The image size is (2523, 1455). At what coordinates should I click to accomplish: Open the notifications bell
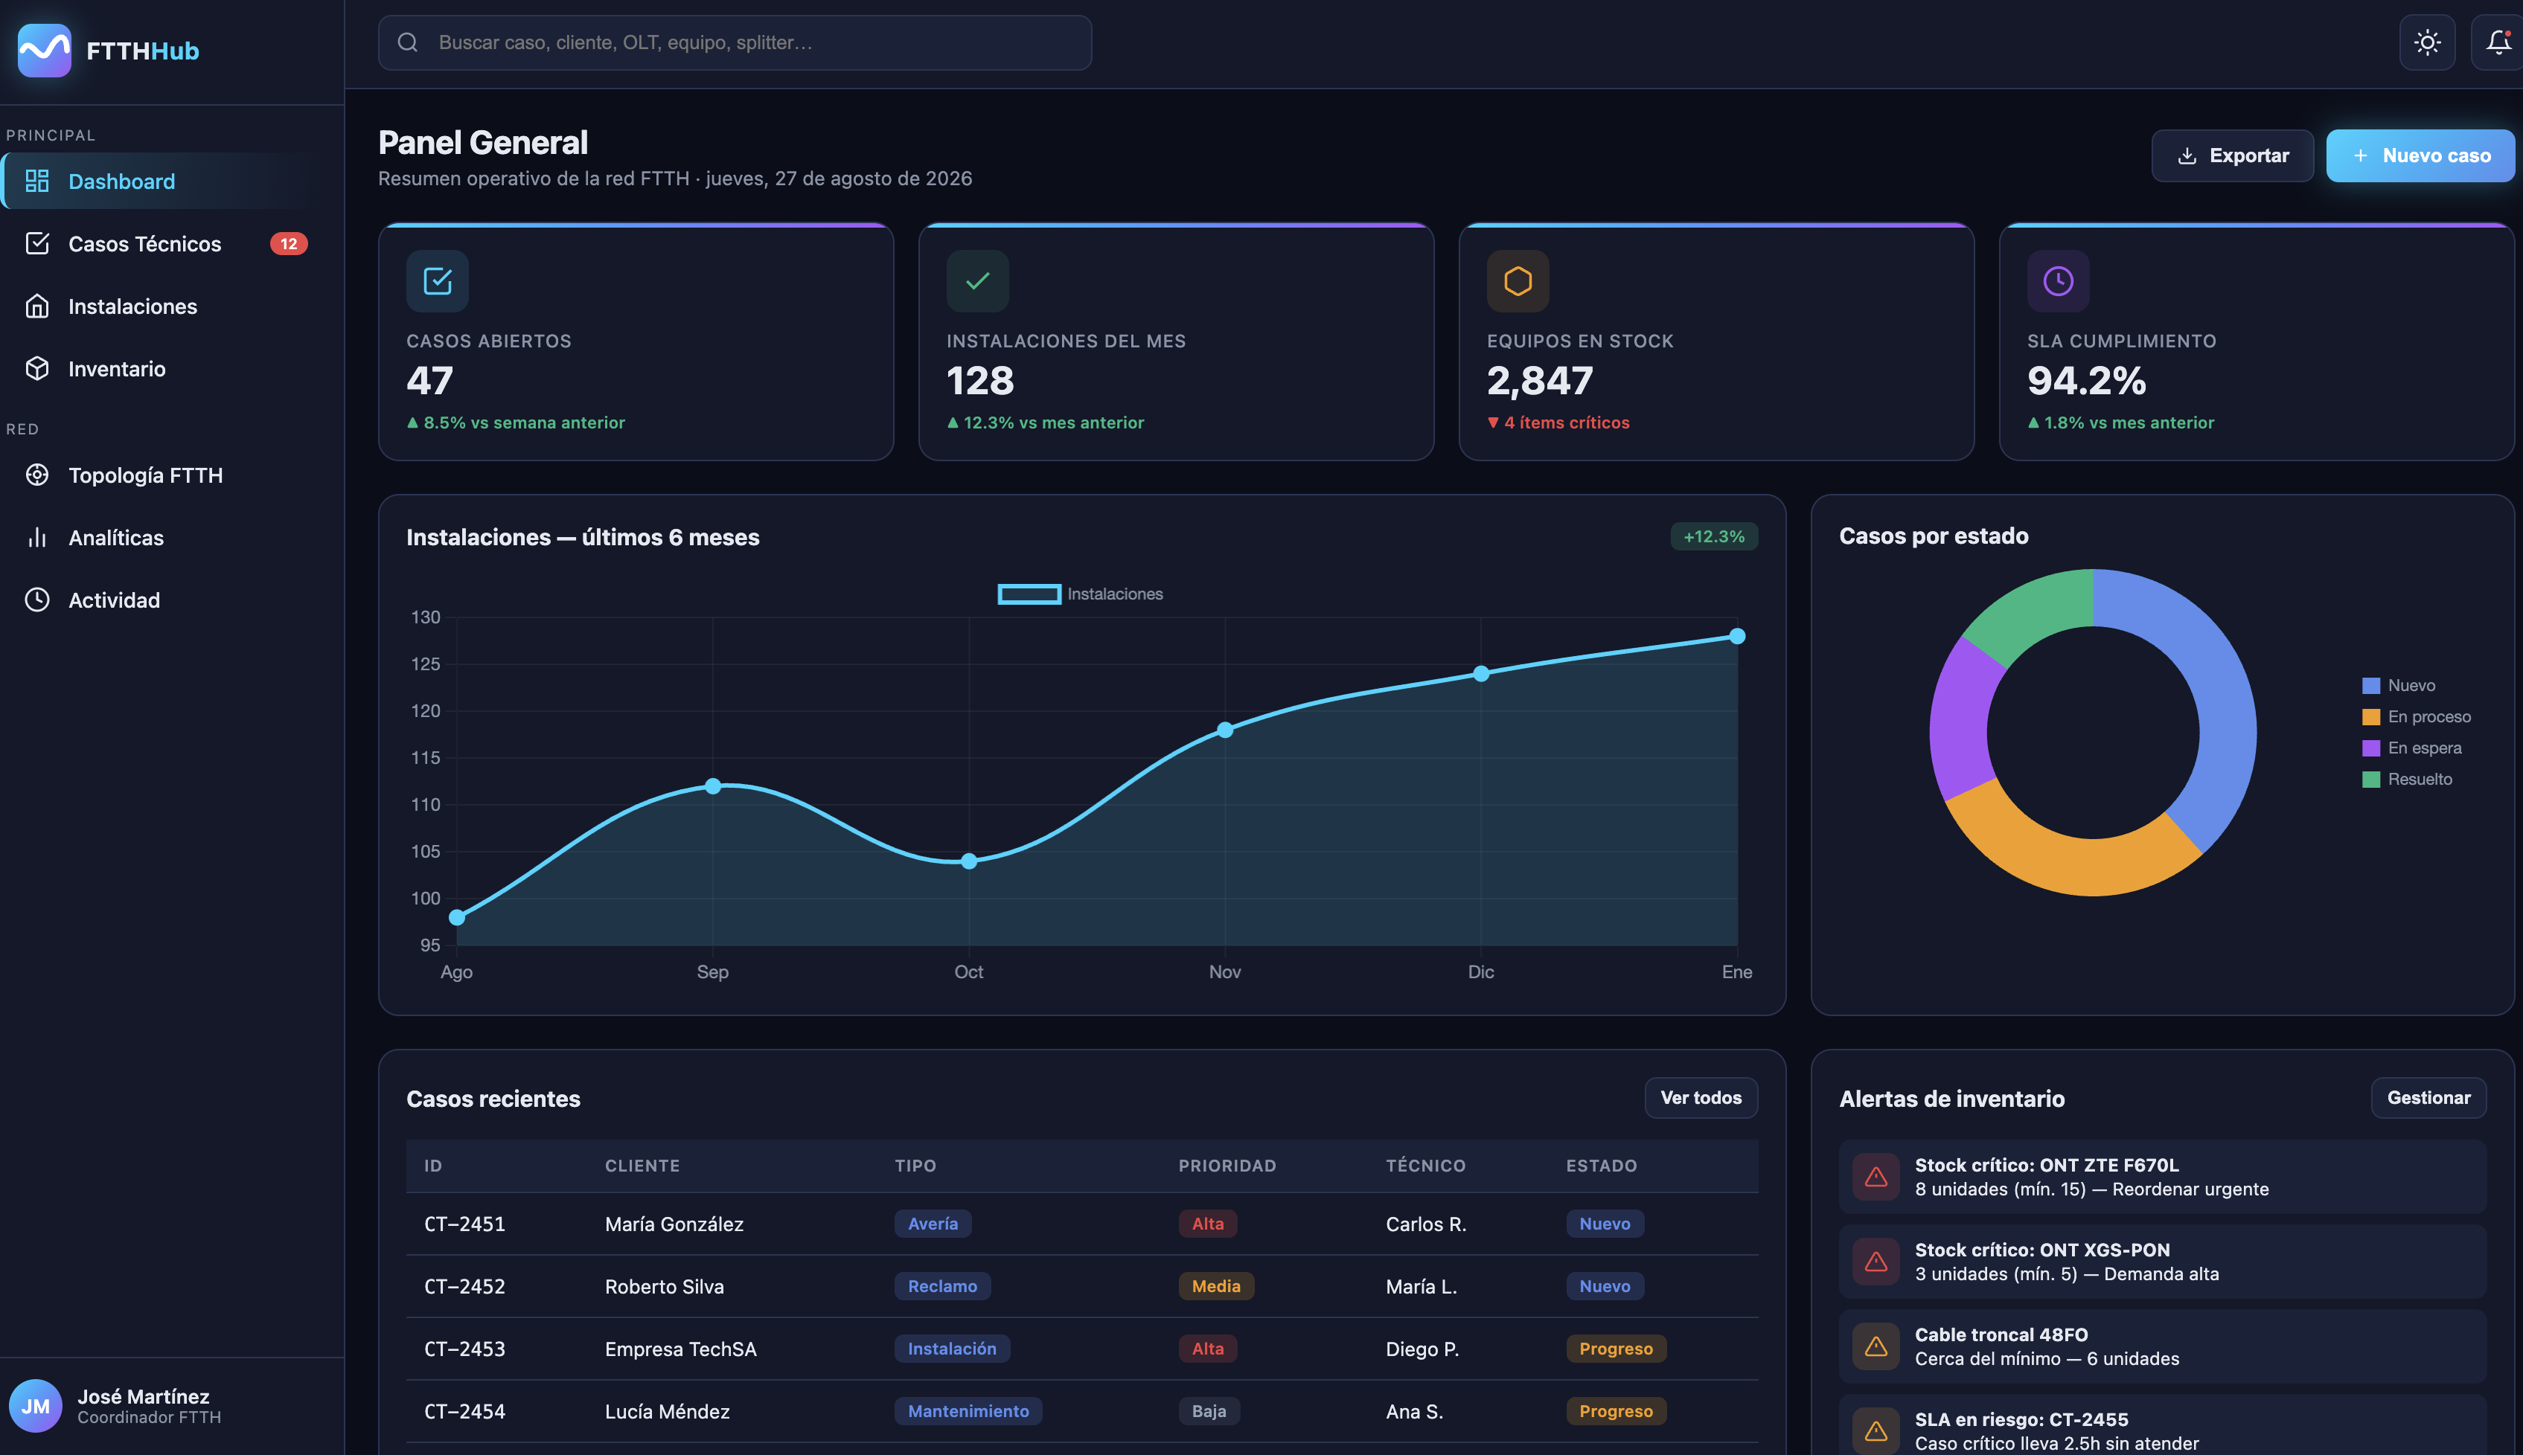tap(2498, 42)
